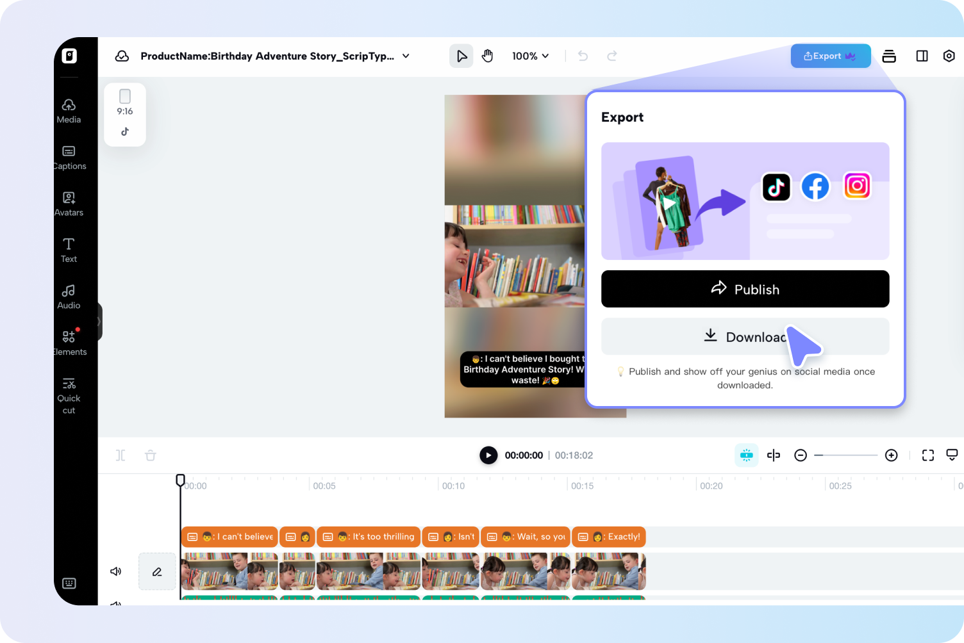Image resolution: width=964 pixels, height=643 pixels.
Task: Open the Avatars tab
Action: point(69,203)
